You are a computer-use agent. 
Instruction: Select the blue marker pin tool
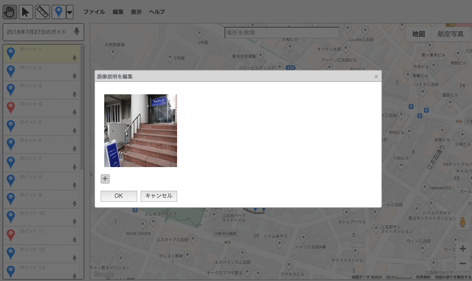click(x=59, y=12)
